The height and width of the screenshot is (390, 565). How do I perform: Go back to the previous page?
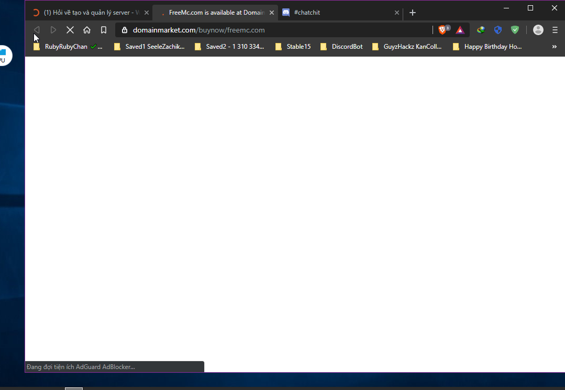pyautogui.click(x=37, y=30)
